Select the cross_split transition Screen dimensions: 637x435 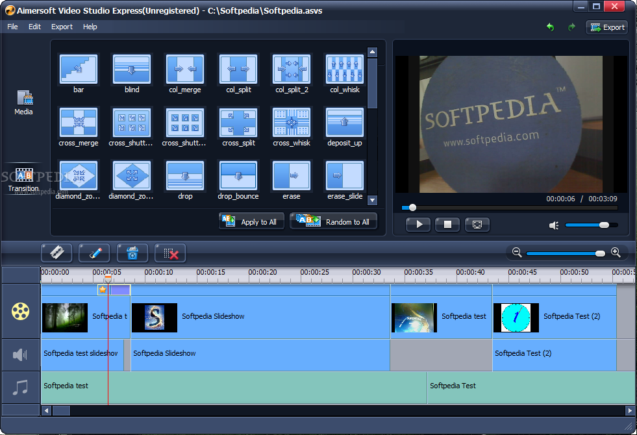238,122
